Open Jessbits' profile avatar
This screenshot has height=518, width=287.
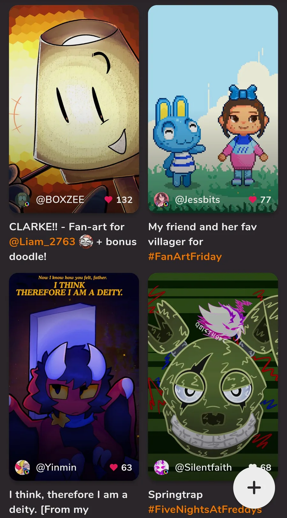click(161, 200)
